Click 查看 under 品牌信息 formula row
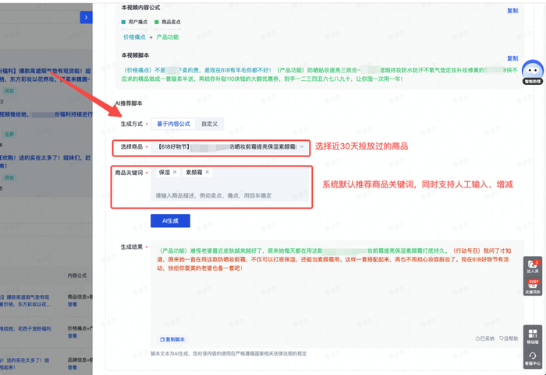546x375 pixels. pos(73,367)
